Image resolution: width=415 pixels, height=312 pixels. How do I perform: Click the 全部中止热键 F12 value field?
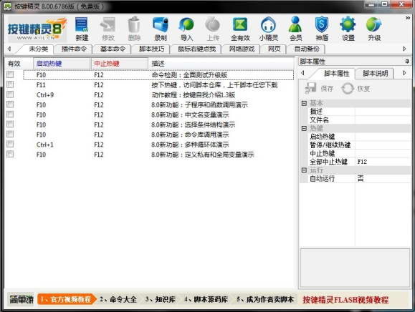[383, 162]
